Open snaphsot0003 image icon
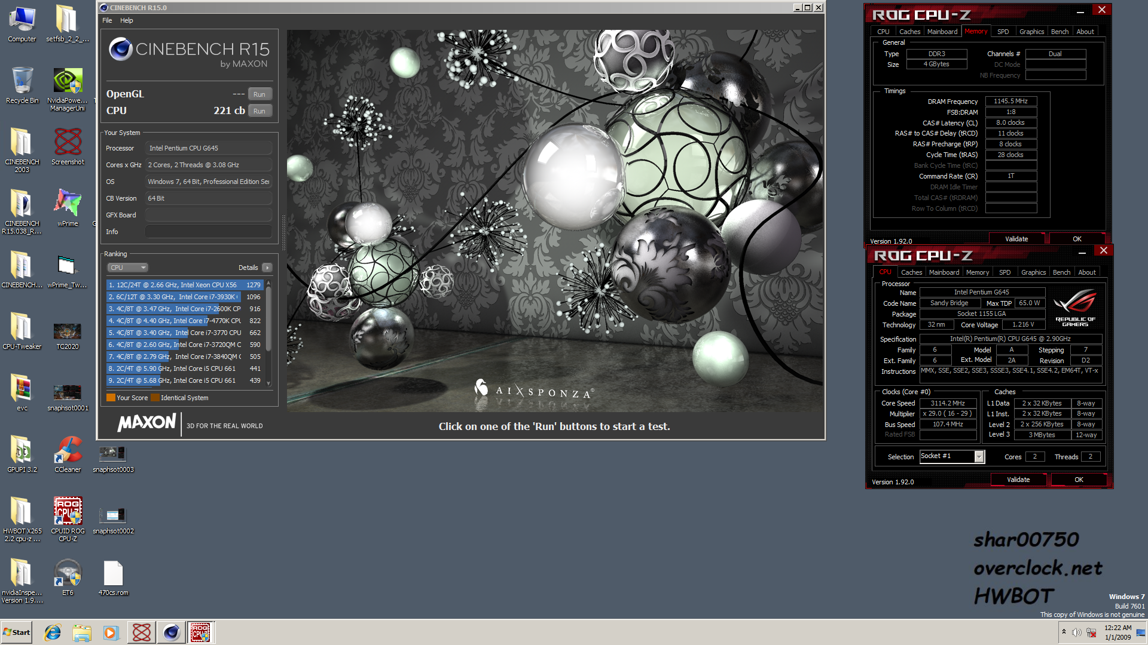Image resolution: width=1148 pixels, height=645 pixels. click(113, 459)
